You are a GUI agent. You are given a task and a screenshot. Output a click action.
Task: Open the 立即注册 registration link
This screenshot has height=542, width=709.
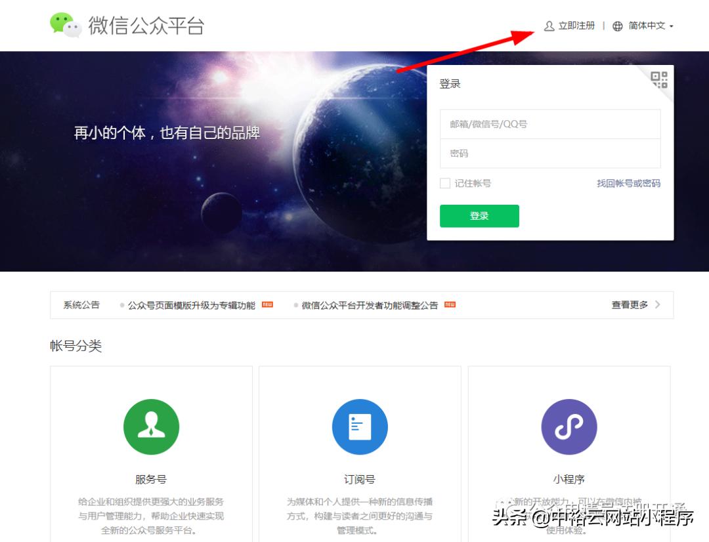[x=576, y=26]
